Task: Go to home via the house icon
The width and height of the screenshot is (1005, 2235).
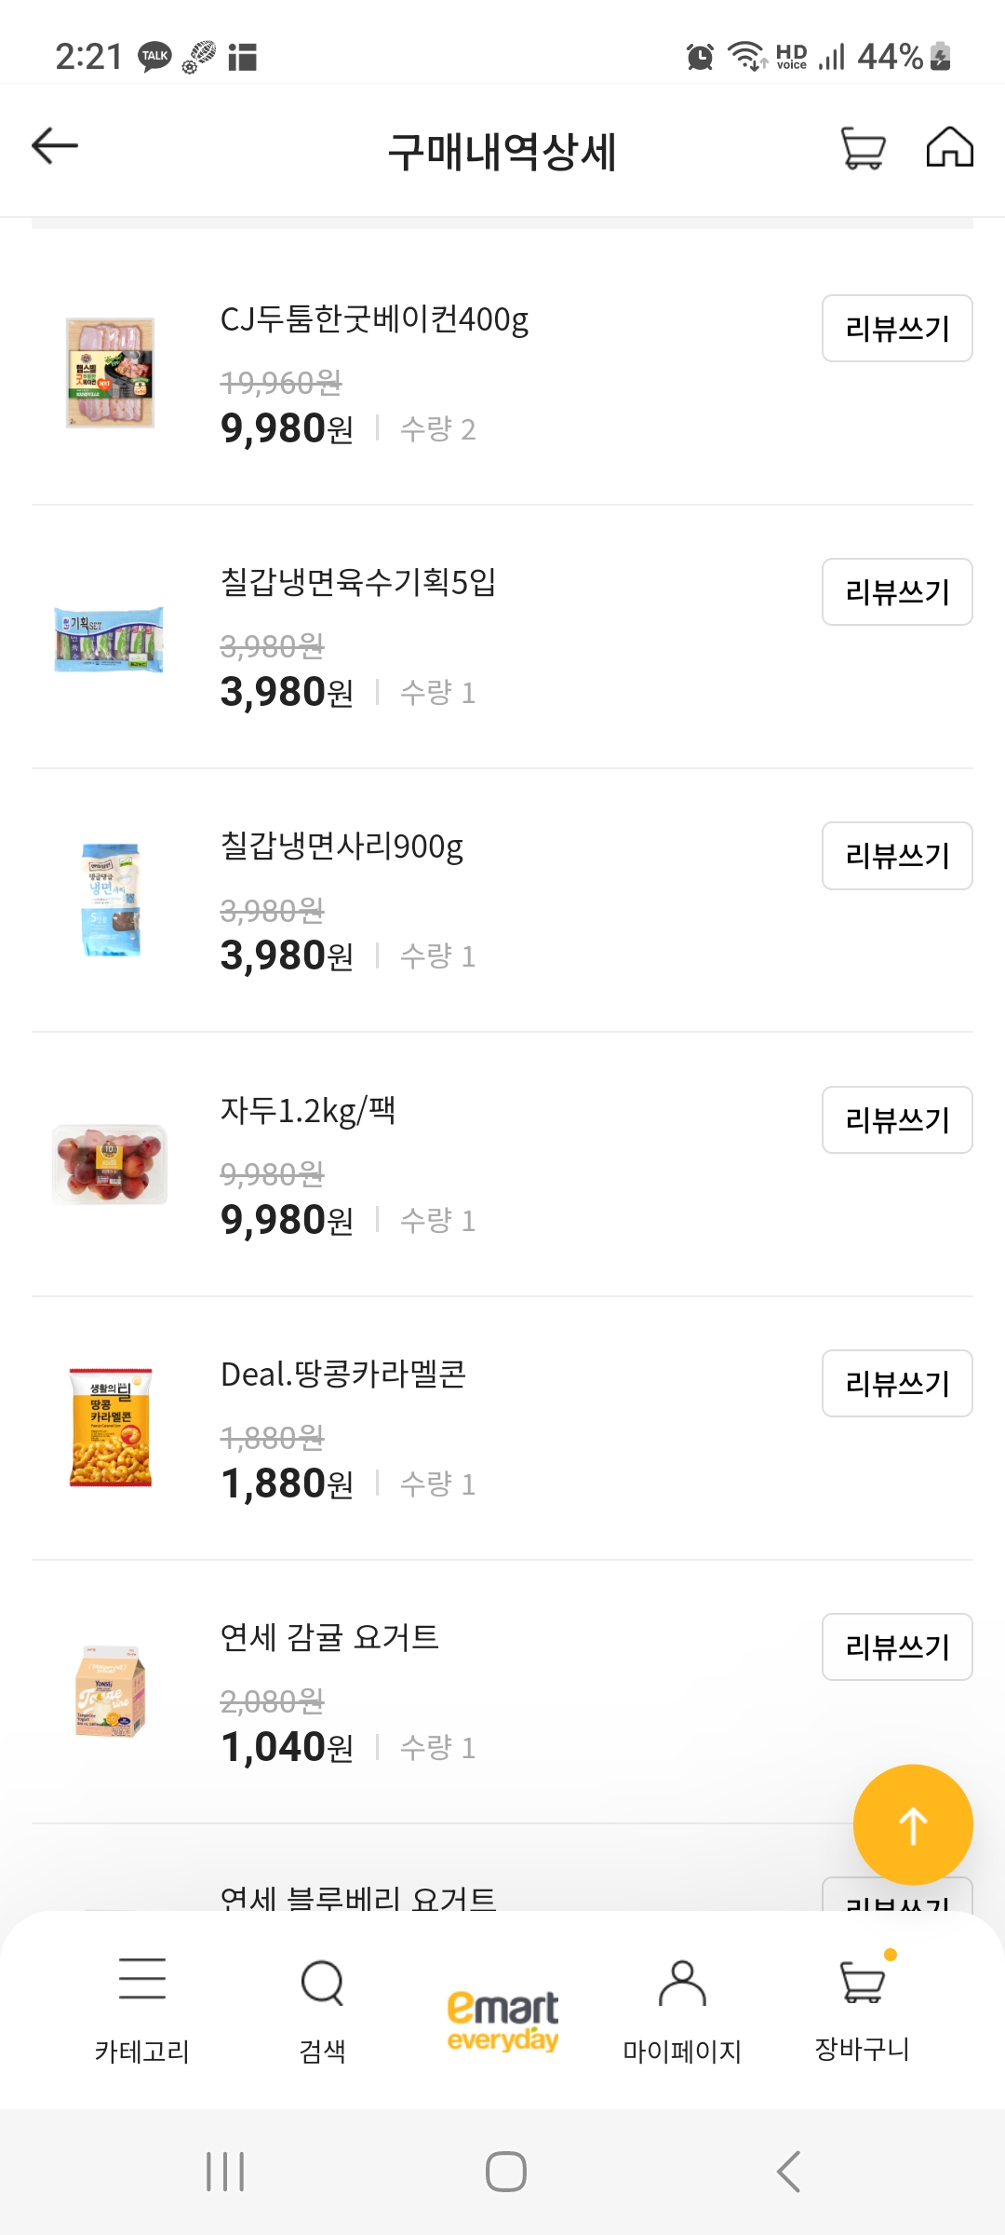Action: pos(949,147)
